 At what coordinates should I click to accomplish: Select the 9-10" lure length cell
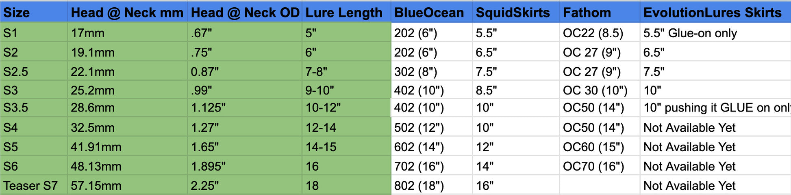346,90
